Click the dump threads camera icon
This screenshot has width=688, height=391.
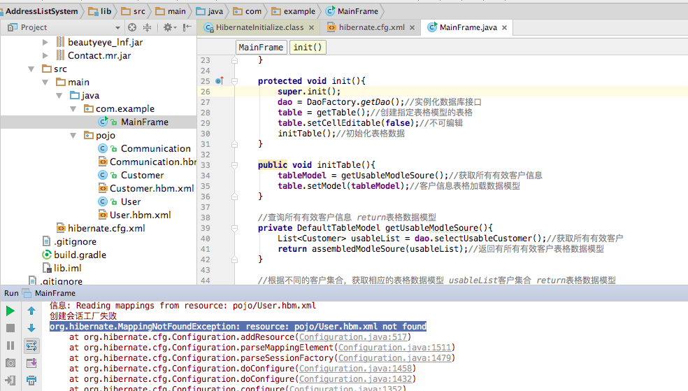coord(10,363)
